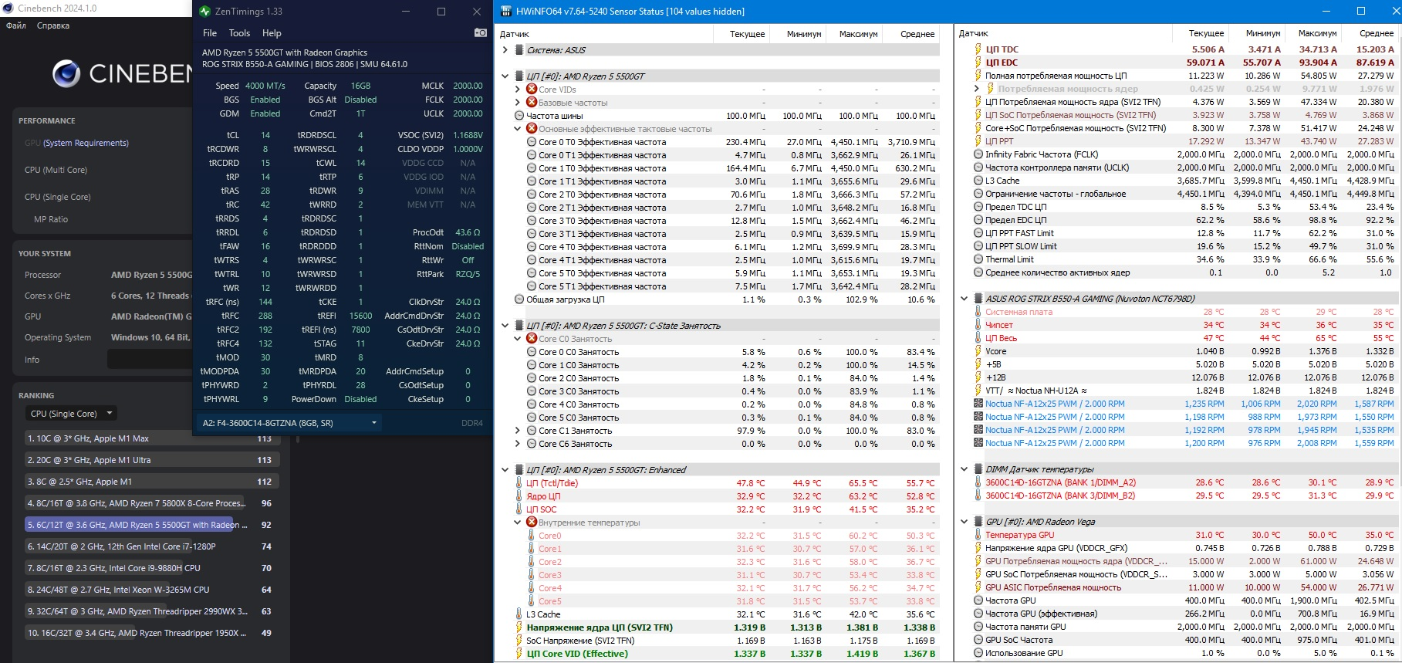Click the sensor icon beside Vcore
Viewport: 1402px width, 663px height.
click(978, 351)
